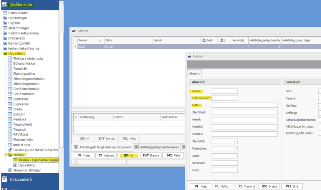The width and height of the screenshot is (321, 190).
Task: Click the gear icon beside Almennar stillingar
Action: point(10,170)
